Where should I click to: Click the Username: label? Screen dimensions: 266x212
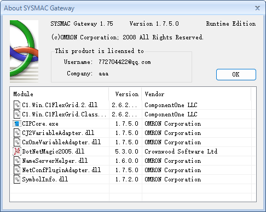[78, 62]
